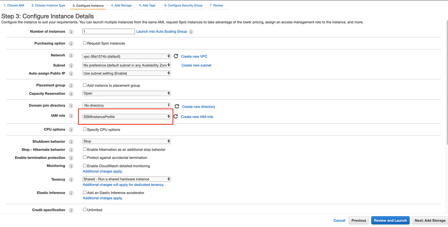Refresh the Network VPC list
Image resolution: width=448 pixels, height=227 pixels.
[x=176, y=56]
